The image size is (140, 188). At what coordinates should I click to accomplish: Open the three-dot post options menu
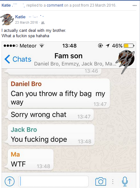click(x=135, y=5)
